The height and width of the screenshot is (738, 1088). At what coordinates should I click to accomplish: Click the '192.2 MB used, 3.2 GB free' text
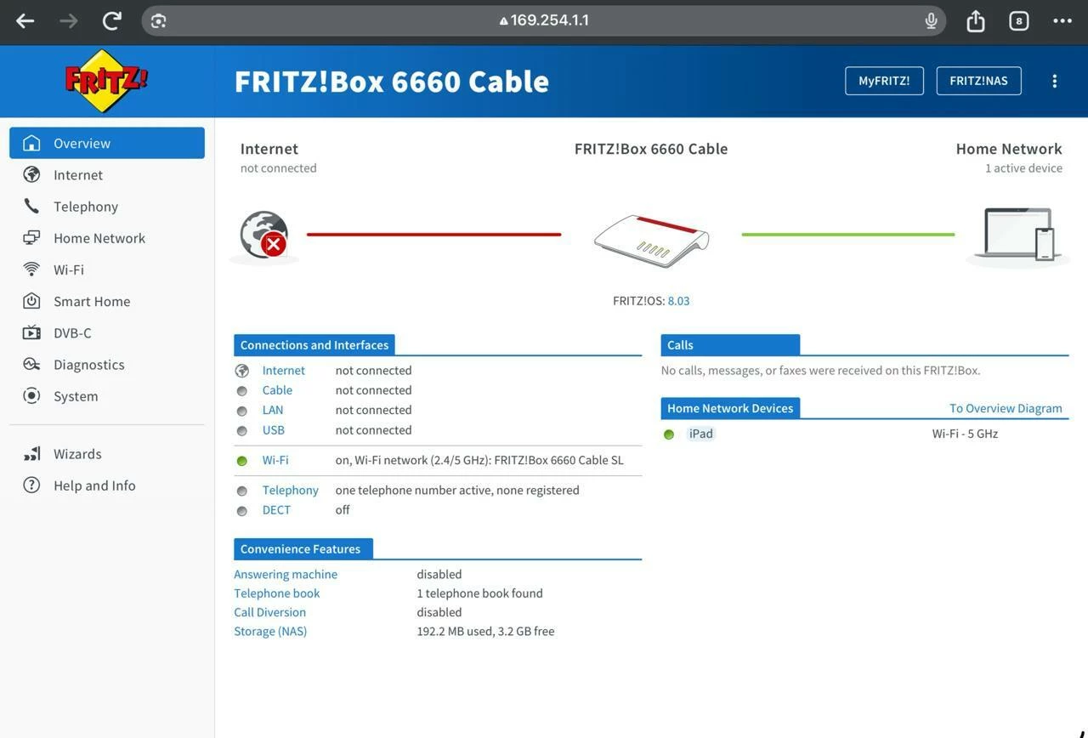(x=485, y=632)
